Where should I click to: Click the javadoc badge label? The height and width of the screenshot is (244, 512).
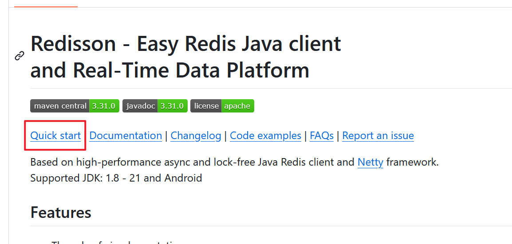[140, 106]
